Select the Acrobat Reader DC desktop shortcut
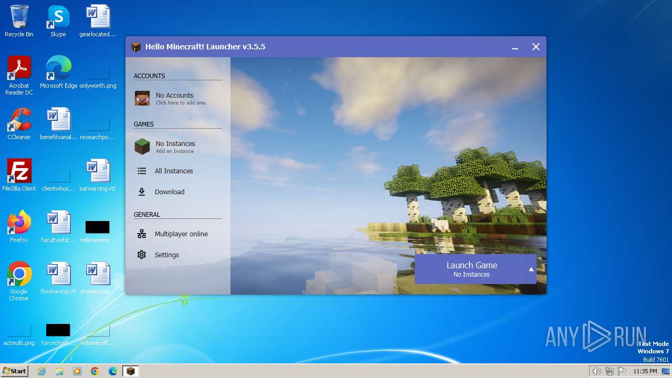Image resolution: width=672 pixels, height=378 pixels. (19, 76)
